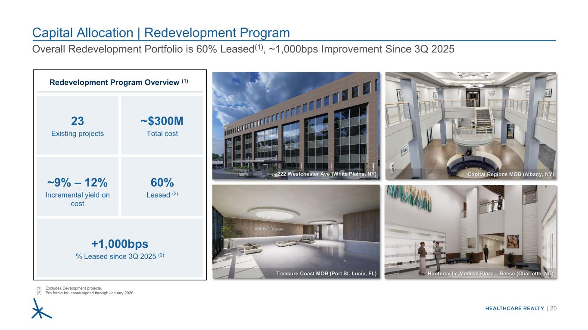Click the 'Leased (2)' label under 60%
This screenshot has height=330, width=588.
pos(162,195)
